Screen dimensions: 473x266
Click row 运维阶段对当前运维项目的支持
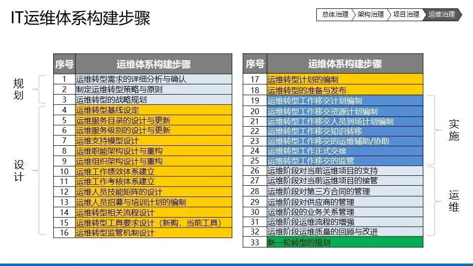[333, 171]
